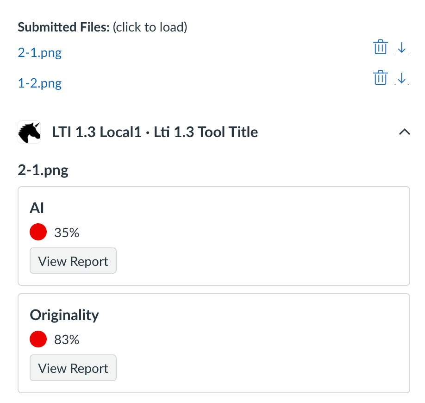
Task: Open the 1-2.png file link
Action: point(39,83)
